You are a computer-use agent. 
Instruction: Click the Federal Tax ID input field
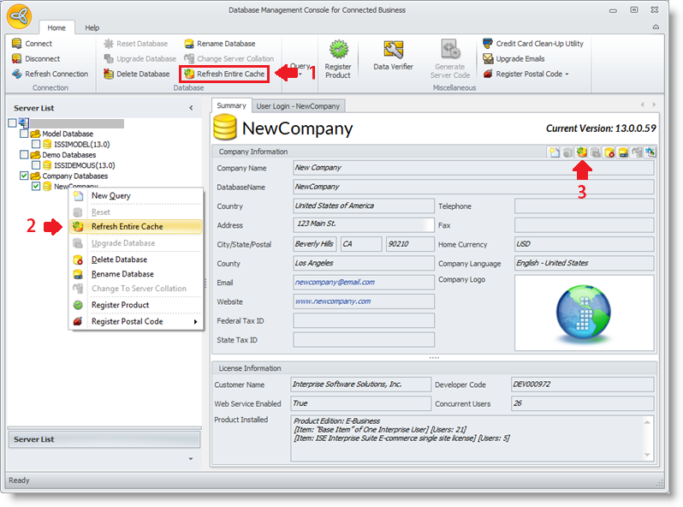click(363, 321)
